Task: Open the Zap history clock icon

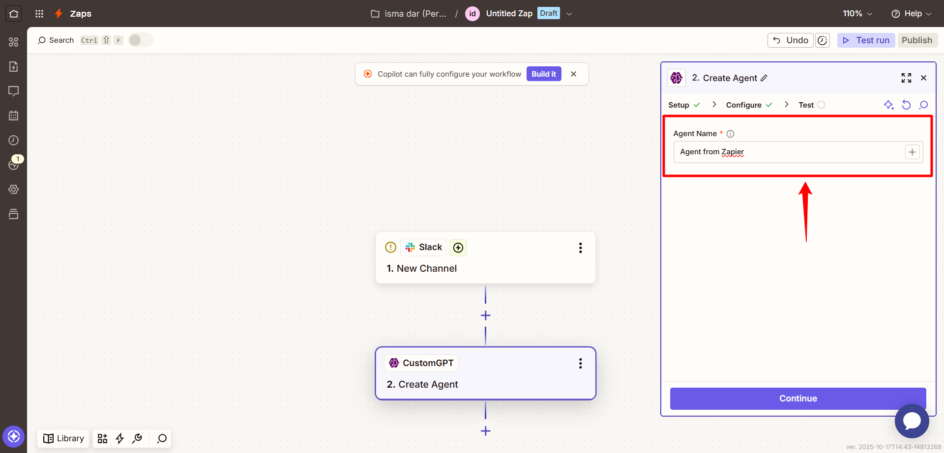Action: 14,140
